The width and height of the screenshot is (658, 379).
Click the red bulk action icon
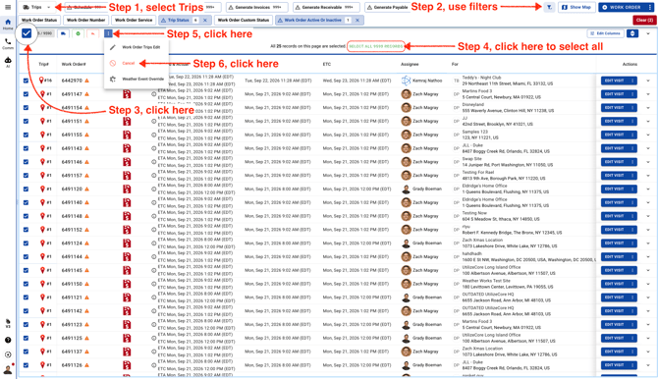coord(92,33)
